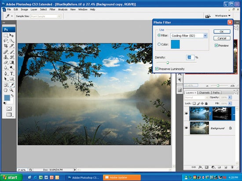
Task: Open the File menu
Action: coord(9,10)
